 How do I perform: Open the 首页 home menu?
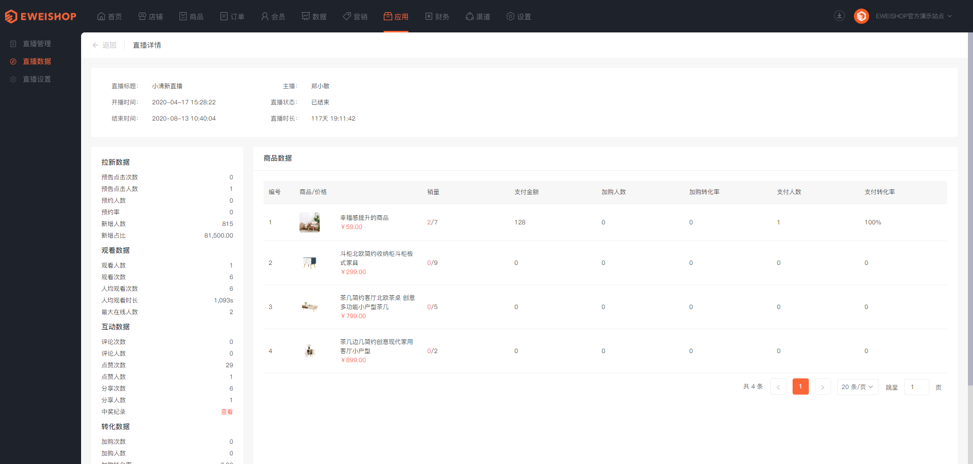pos(109,16)
